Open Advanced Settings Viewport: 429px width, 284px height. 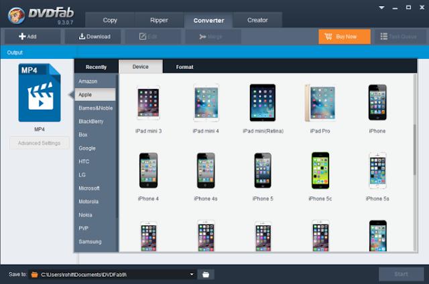click(x=39, y=143)
